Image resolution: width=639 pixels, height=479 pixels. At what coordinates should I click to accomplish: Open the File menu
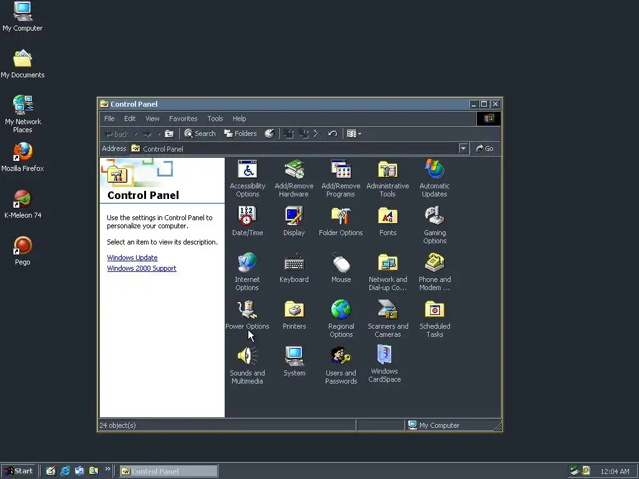coord(109,119)
